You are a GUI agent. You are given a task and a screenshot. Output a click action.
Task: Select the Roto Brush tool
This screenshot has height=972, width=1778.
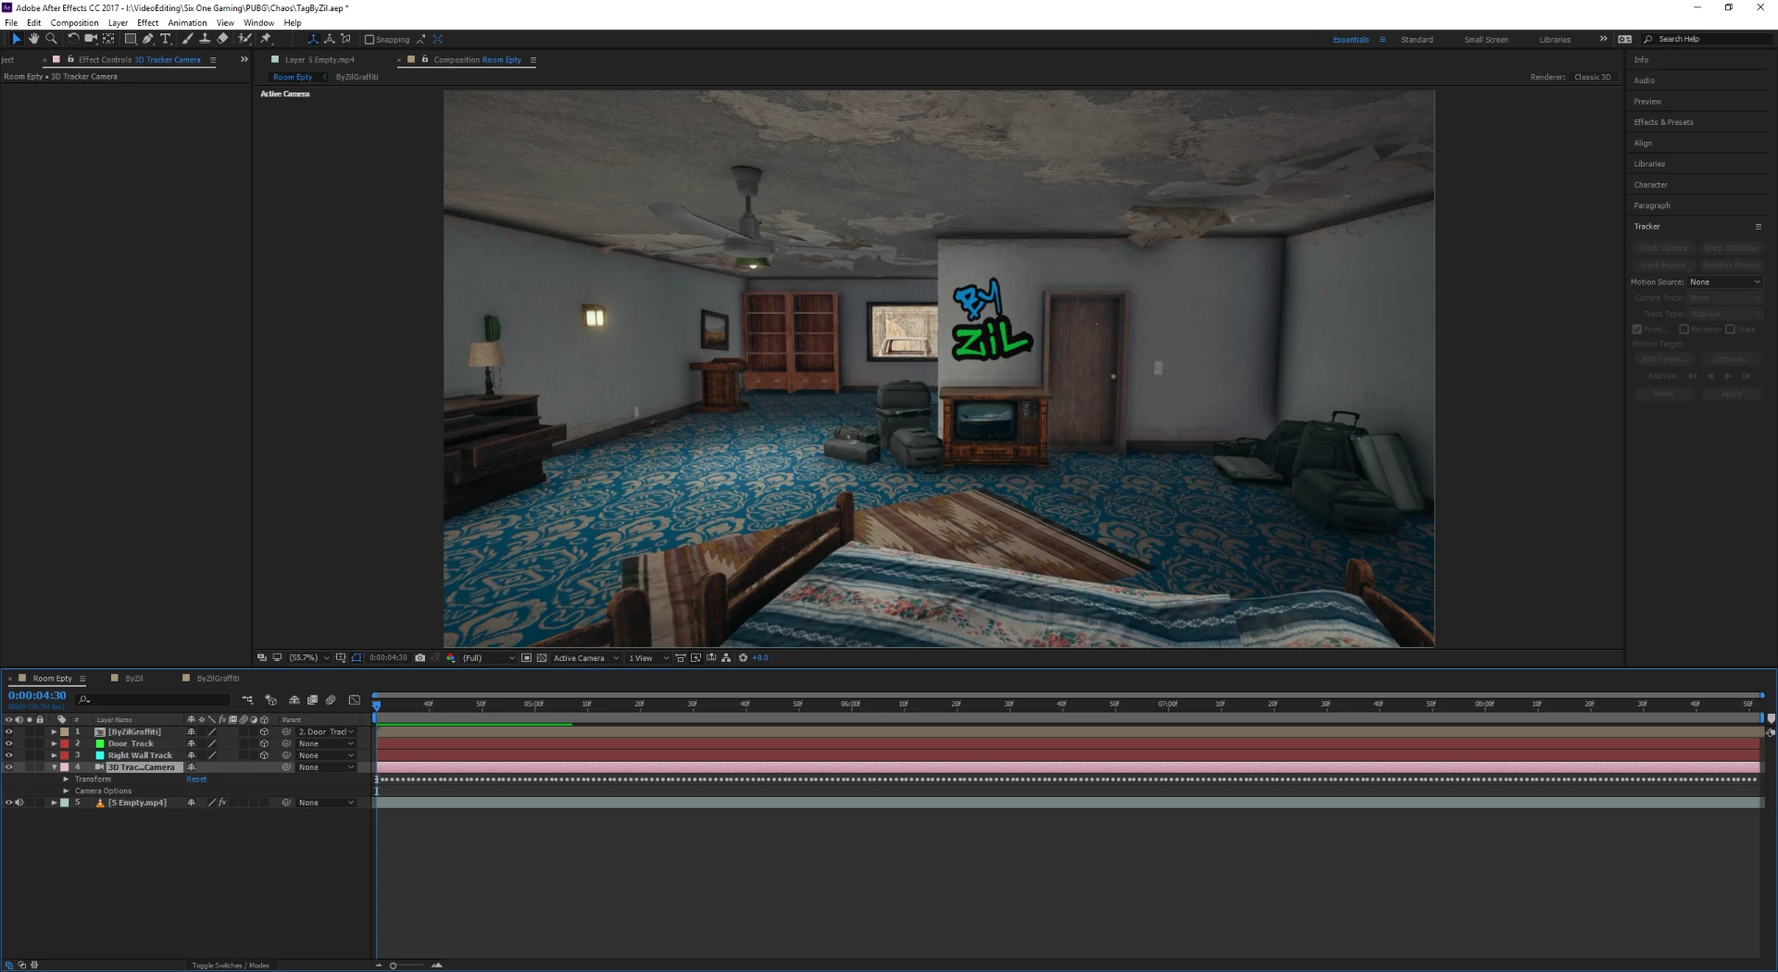point(244,39)
